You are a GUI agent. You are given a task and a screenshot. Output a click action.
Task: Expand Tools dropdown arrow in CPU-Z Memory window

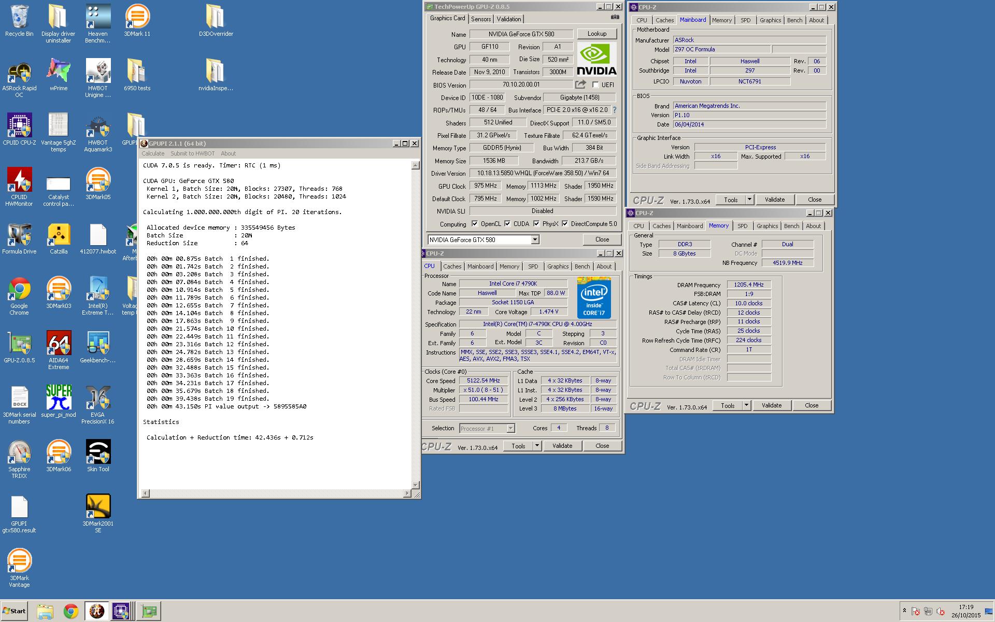[746, 405]
